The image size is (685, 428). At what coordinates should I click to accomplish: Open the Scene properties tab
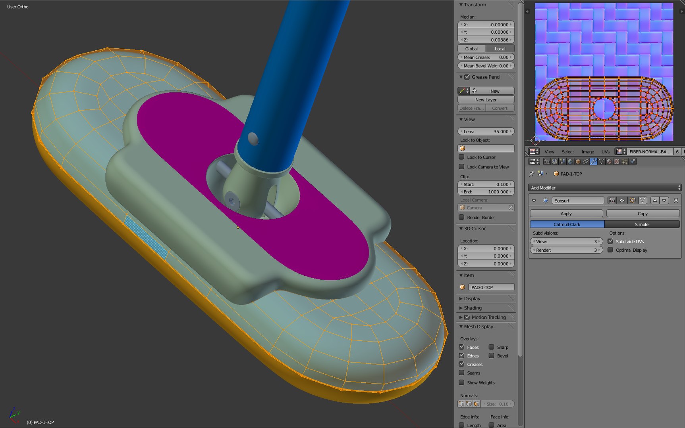pyautogui.click(x=562, y=161)
